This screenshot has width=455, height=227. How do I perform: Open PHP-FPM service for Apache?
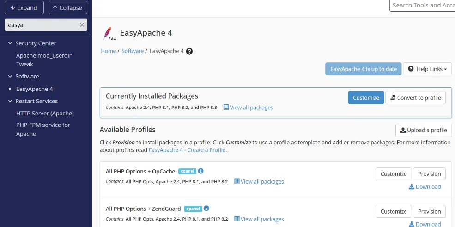pos(43,129)
